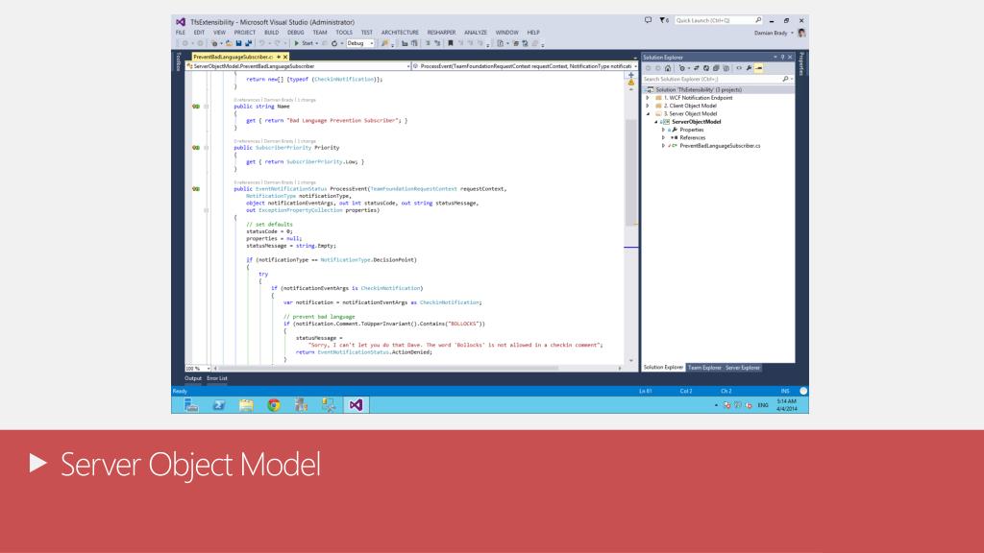Collapse the ServerObjectModel project node
This screenshot has width=984, height=553.
click(x=656, y=122)
